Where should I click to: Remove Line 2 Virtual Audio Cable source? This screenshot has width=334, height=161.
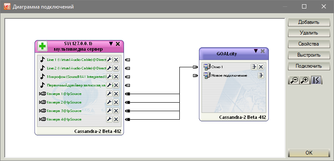click(116, 68)
